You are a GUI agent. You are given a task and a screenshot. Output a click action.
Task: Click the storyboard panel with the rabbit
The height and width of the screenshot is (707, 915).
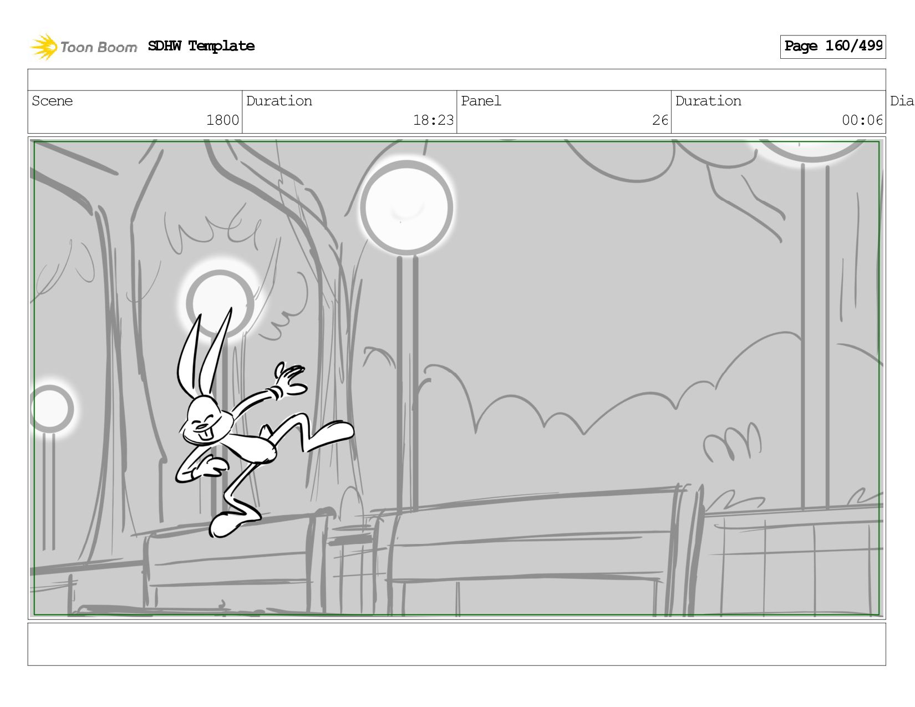point(457,378)
